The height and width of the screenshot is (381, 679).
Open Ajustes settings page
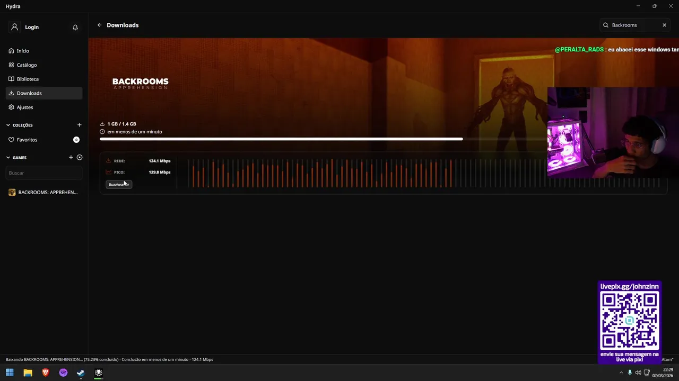coord(44,107)
